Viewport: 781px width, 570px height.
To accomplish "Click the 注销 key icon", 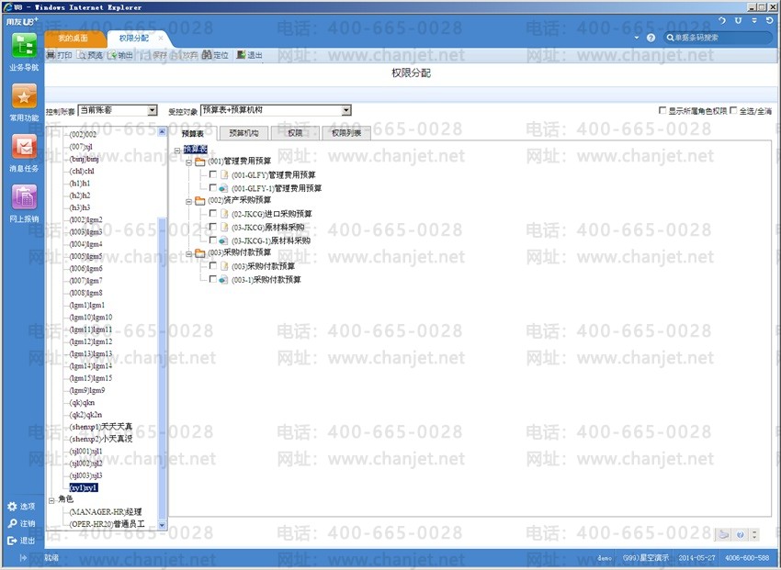I will point(13,523).
